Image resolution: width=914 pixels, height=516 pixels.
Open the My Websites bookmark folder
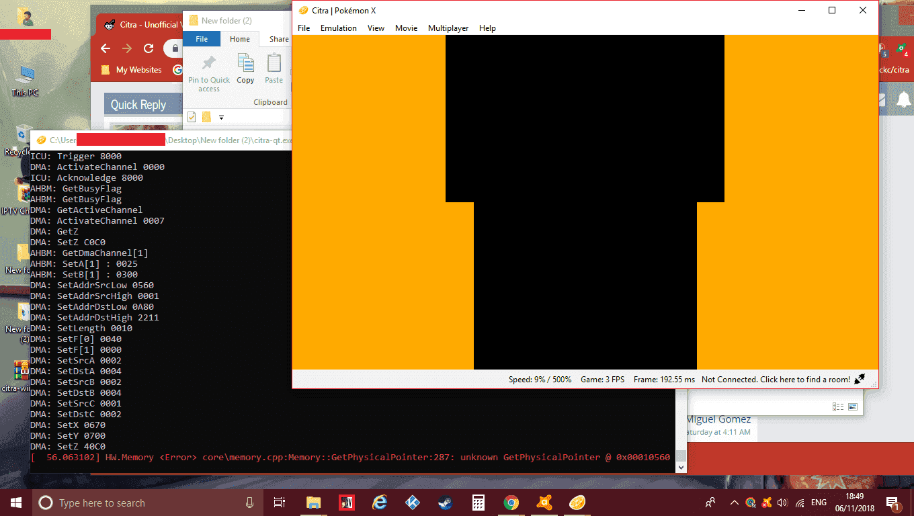(132, 70)
